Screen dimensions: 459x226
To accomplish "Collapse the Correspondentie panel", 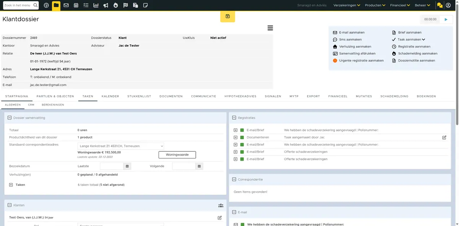I will coord(234,179).
